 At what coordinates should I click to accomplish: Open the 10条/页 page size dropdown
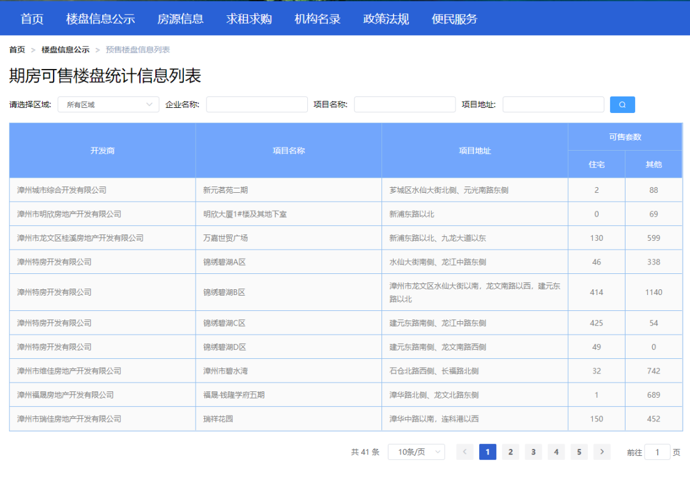(416, 451)
